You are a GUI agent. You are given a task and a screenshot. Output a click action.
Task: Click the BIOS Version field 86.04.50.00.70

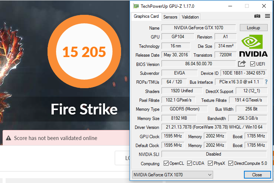[x=199, y=64]
